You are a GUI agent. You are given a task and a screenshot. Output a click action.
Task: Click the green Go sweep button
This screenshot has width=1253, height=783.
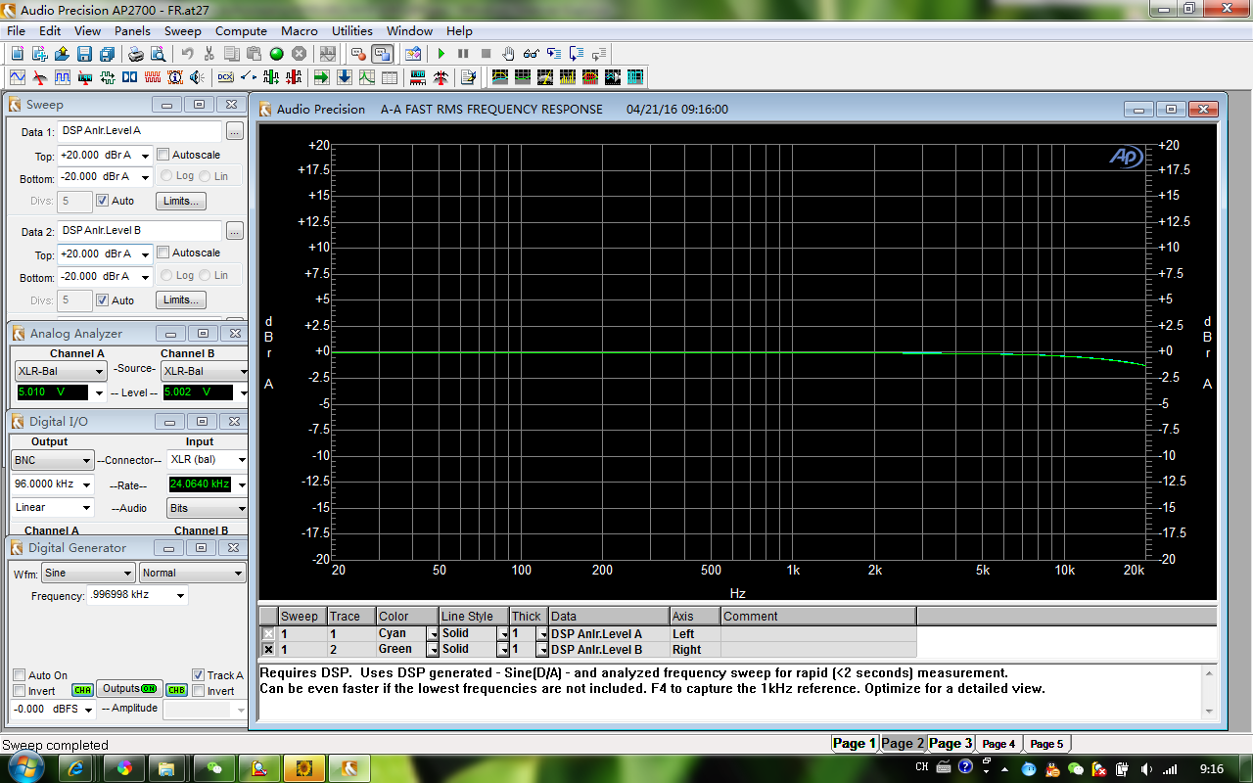(276, 54)
